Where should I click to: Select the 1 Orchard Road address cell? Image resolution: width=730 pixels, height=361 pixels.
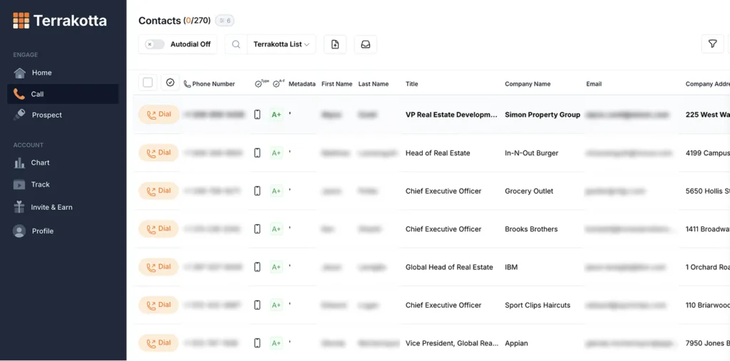pos(708,268)
